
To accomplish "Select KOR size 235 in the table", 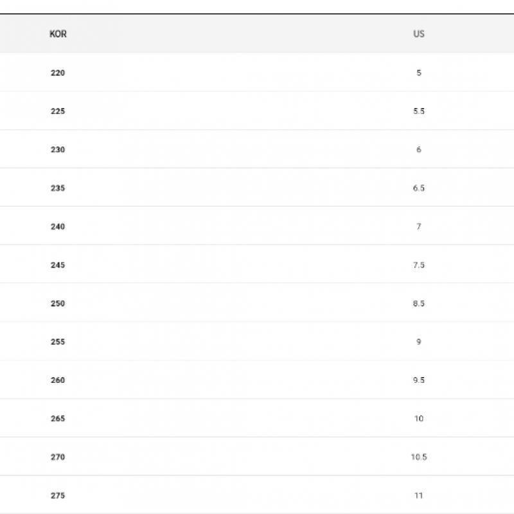I will pyautogui.click(x=58, y=188).
